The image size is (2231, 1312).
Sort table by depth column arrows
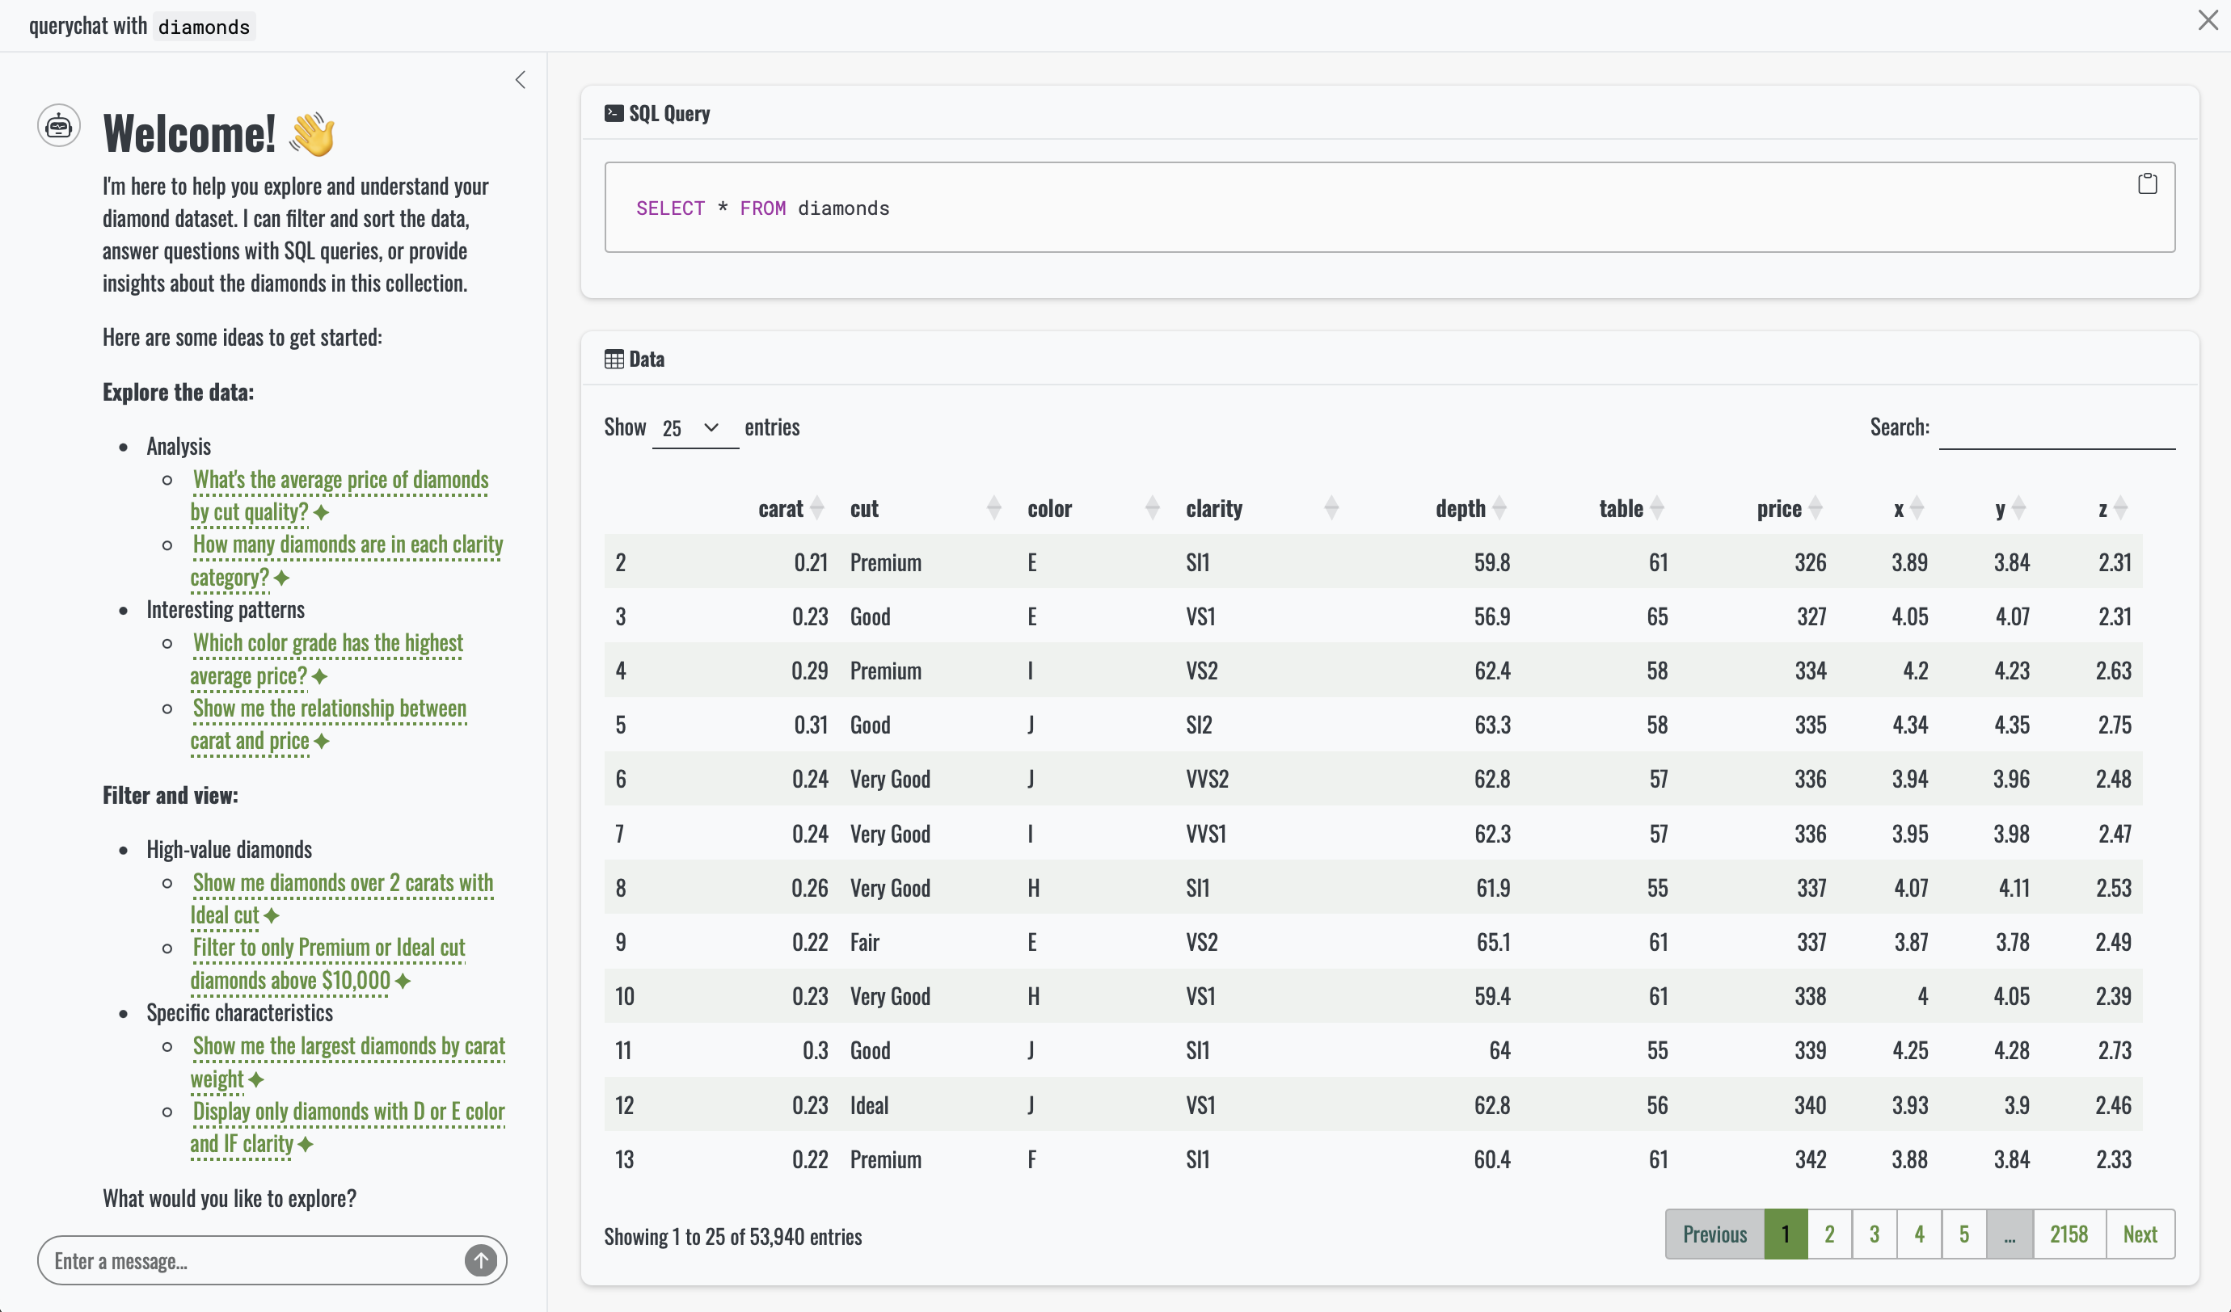1499,509
